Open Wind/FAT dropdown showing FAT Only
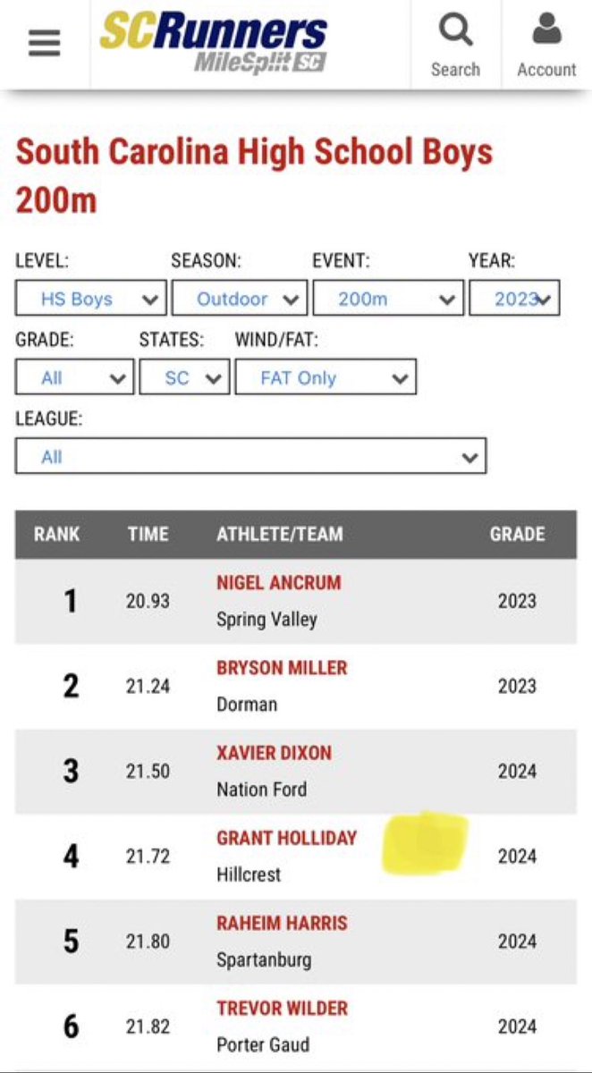592x1073 pixels. (326, 377)
